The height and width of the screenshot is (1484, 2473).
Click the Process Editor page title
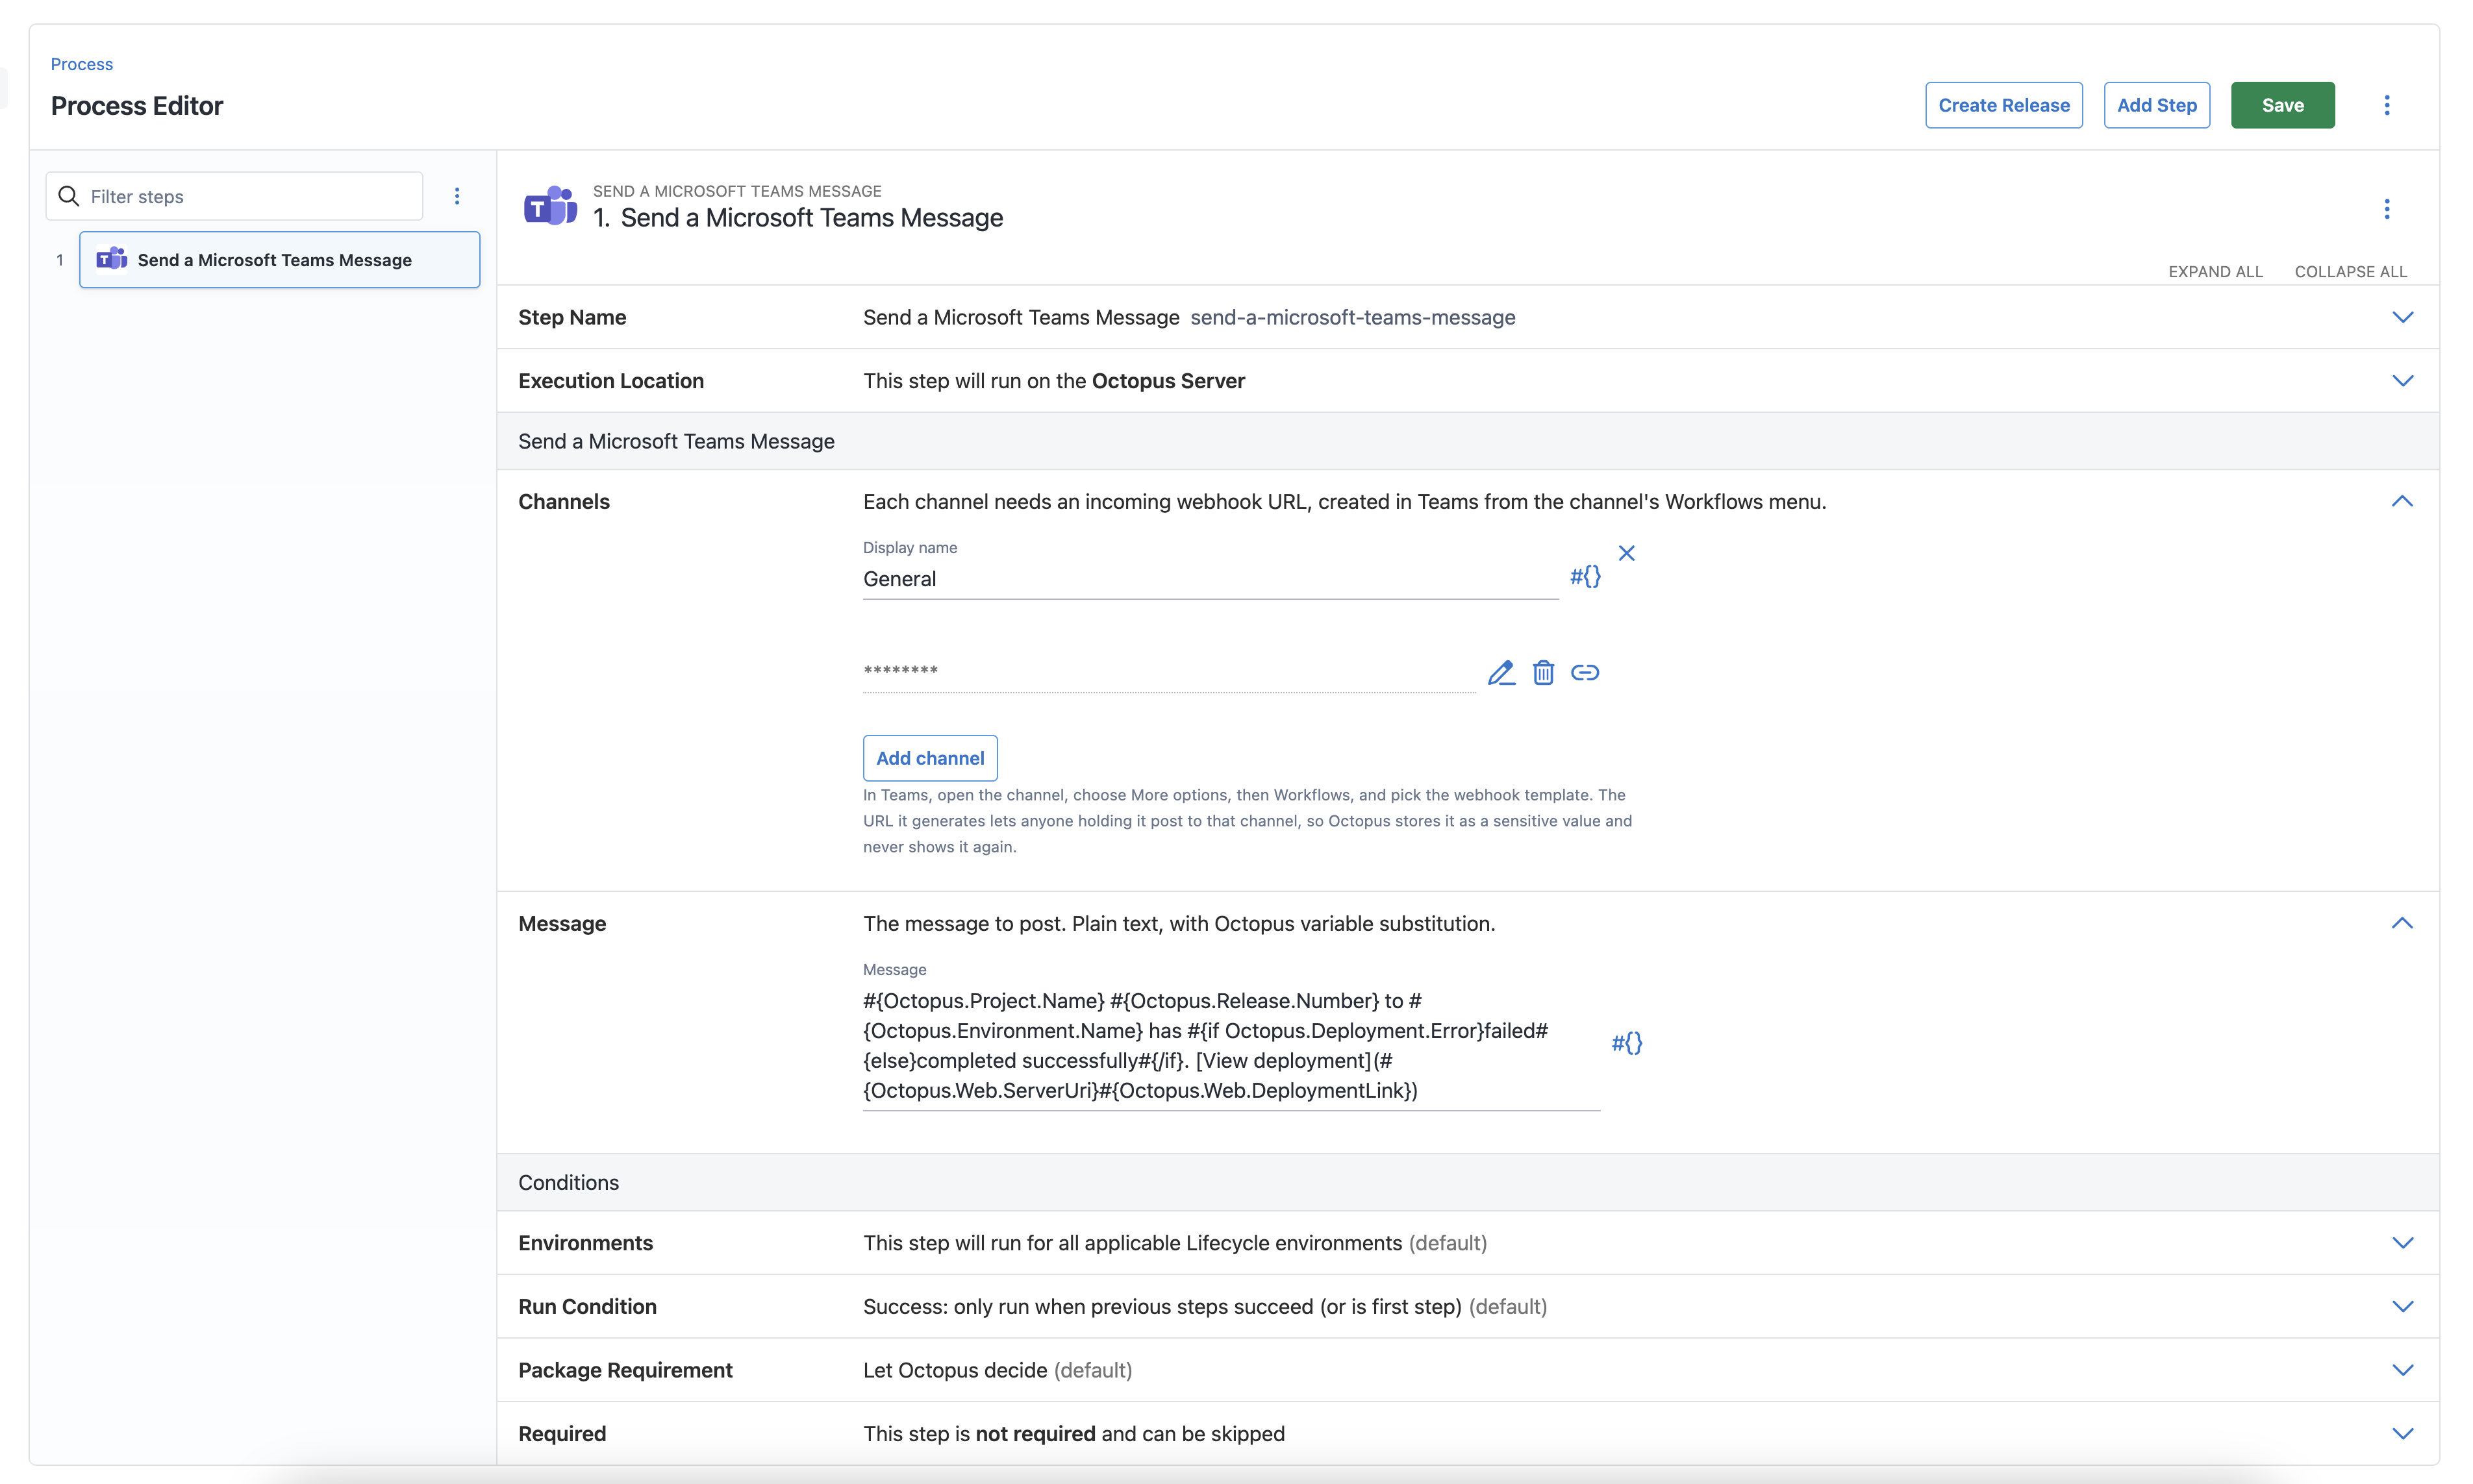click(x=137, y=106)
